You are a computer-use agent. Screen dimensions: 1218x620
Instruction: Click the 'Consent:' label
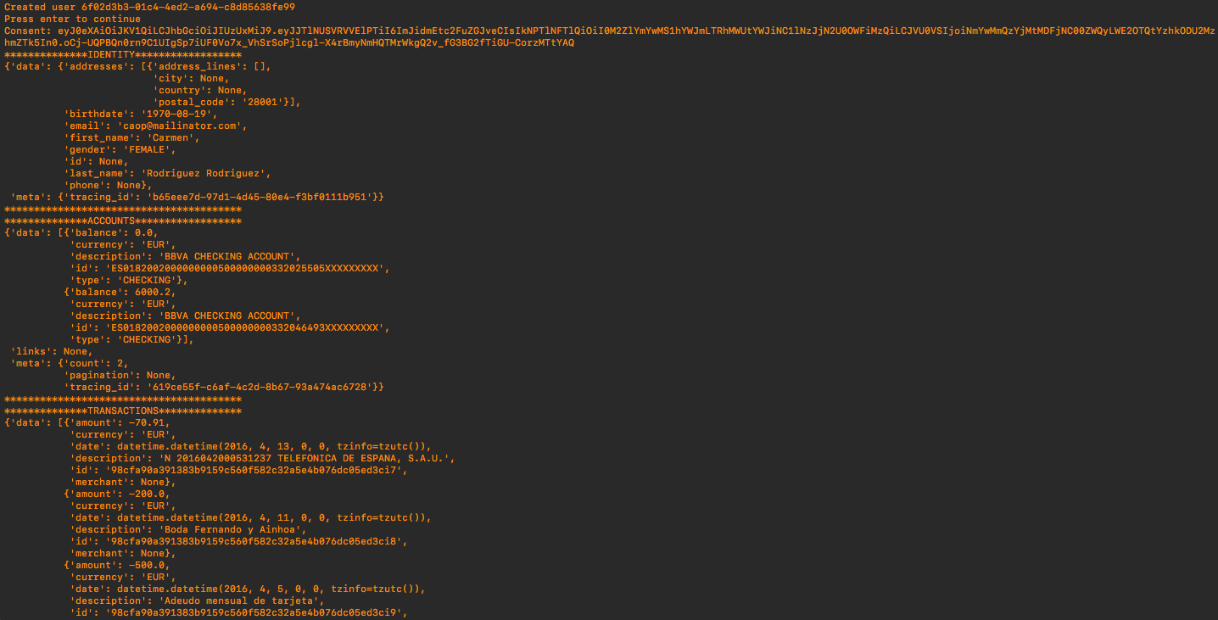pyautogui.click(x=28, y=31)
